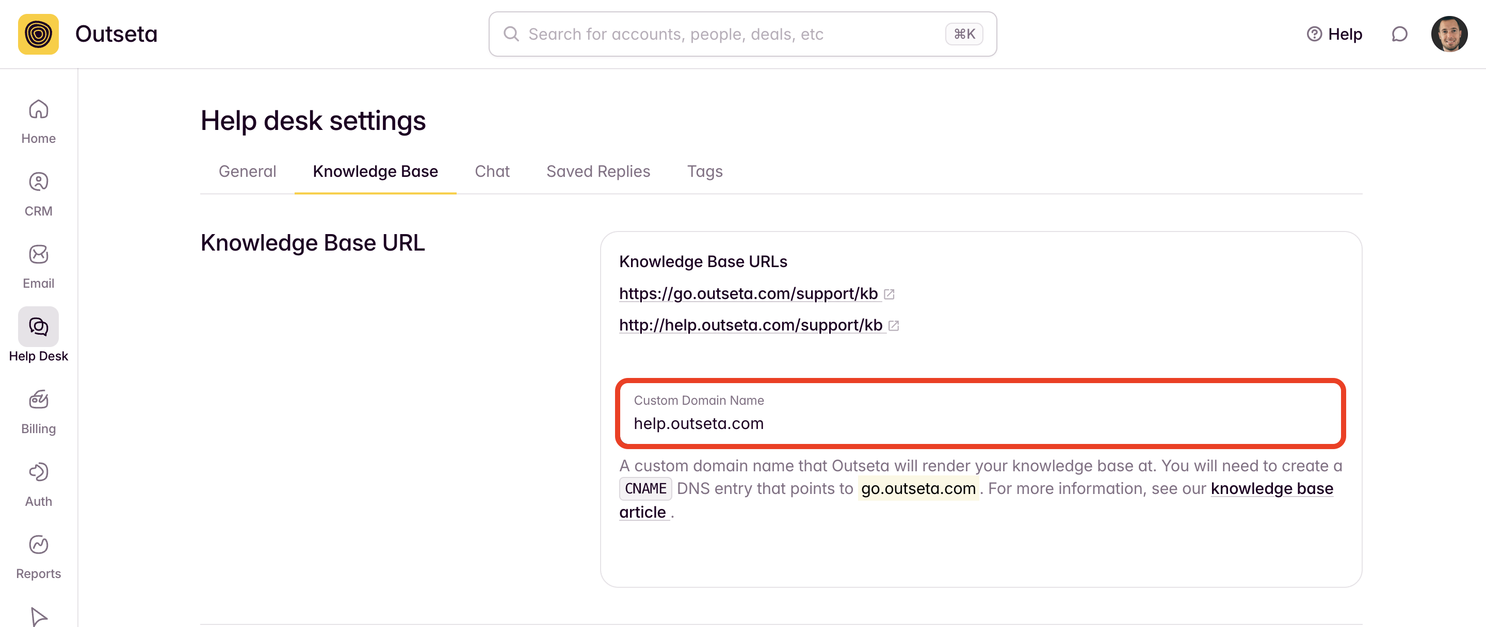Screen dimensions: 1486x627
Task: Open the Home sidebar icon
Action: tap(38, 109)
